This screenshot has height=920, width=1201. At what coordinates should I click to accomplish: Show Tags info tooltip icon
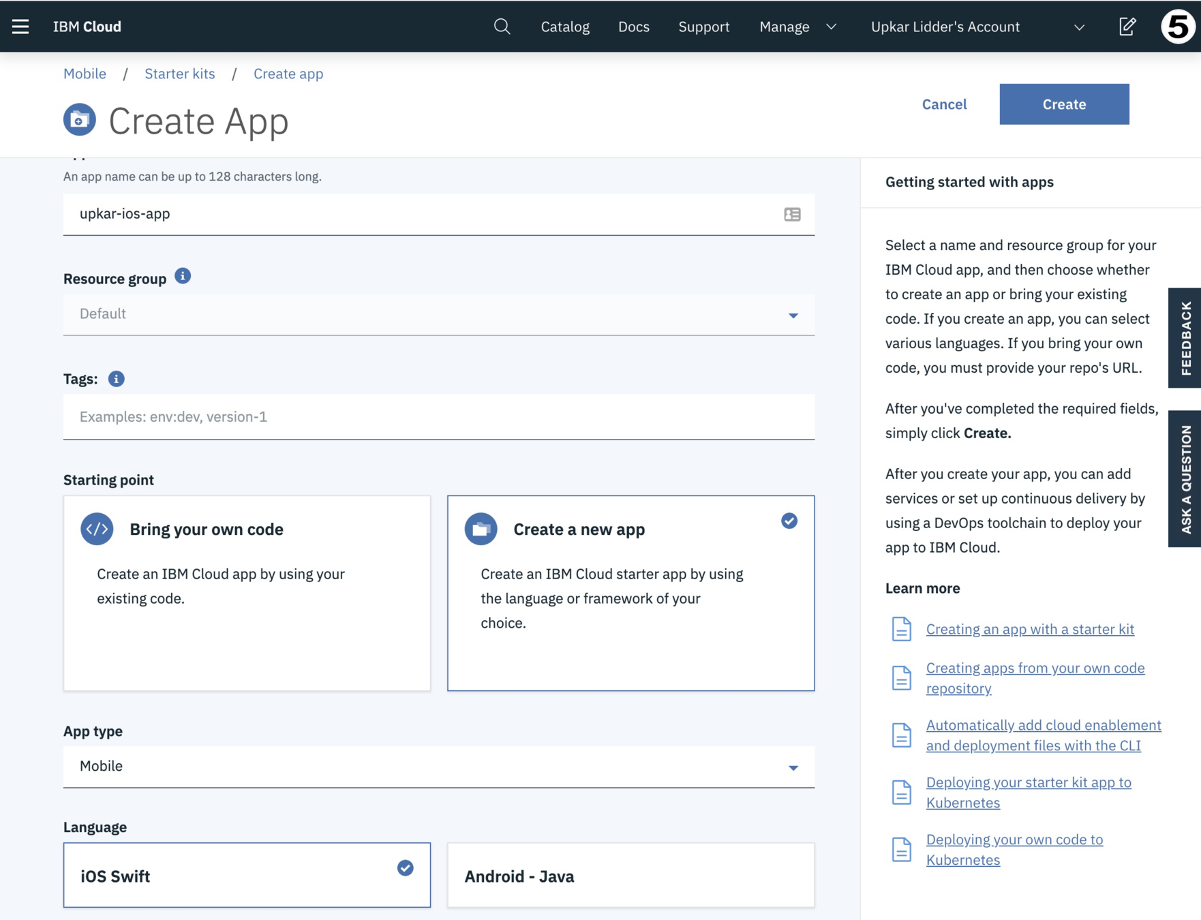point(117,379)
